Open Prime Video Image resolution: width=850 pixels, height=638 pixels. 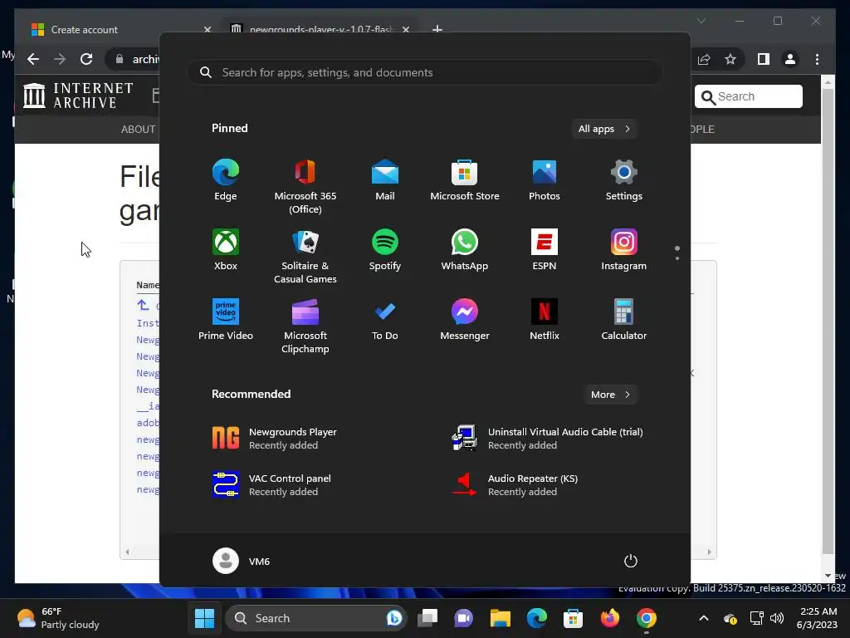pyautogui.click(x=226, y=320)
